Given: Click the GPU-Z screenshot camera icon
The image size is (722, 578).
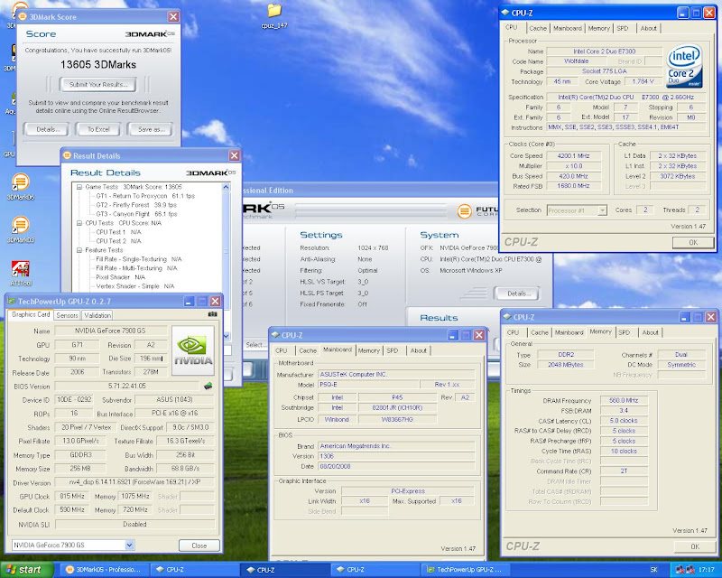Looking at the screenshot, I should tap(213, 314).
